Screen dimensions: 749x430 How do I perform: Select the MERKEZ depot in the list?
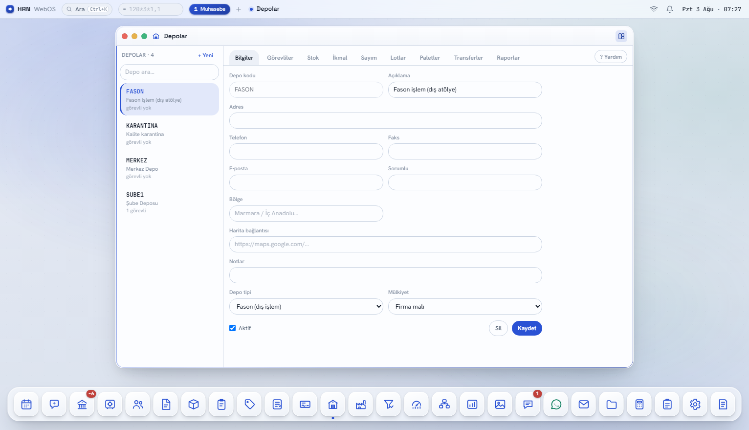point(169,168)
